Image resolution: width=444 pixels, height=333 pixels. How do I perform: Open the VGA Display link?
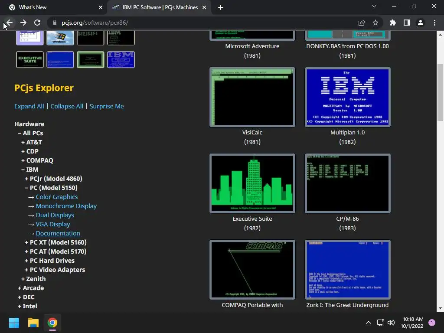coord(53,224)
